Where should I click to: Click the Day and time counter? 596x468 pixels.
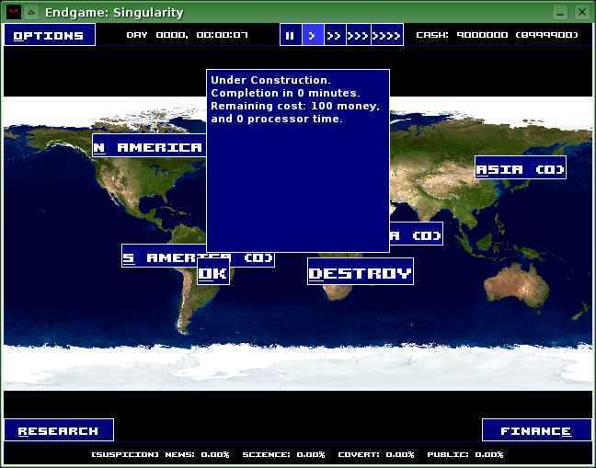(187, 35)
